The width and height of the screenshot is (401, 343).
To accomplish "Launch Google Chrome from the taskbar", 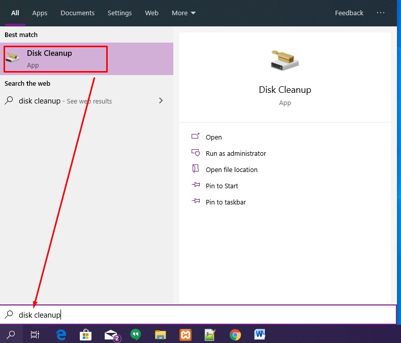I will 235,334.
